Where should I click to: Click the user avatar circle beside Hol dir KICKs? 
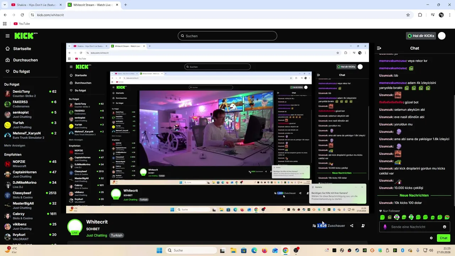click(442, 36)
